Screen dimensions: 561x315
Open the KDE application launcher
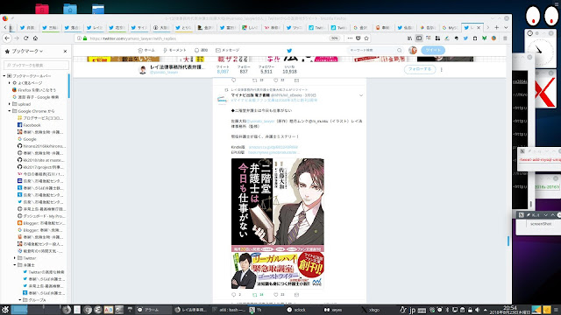(5, 310)
